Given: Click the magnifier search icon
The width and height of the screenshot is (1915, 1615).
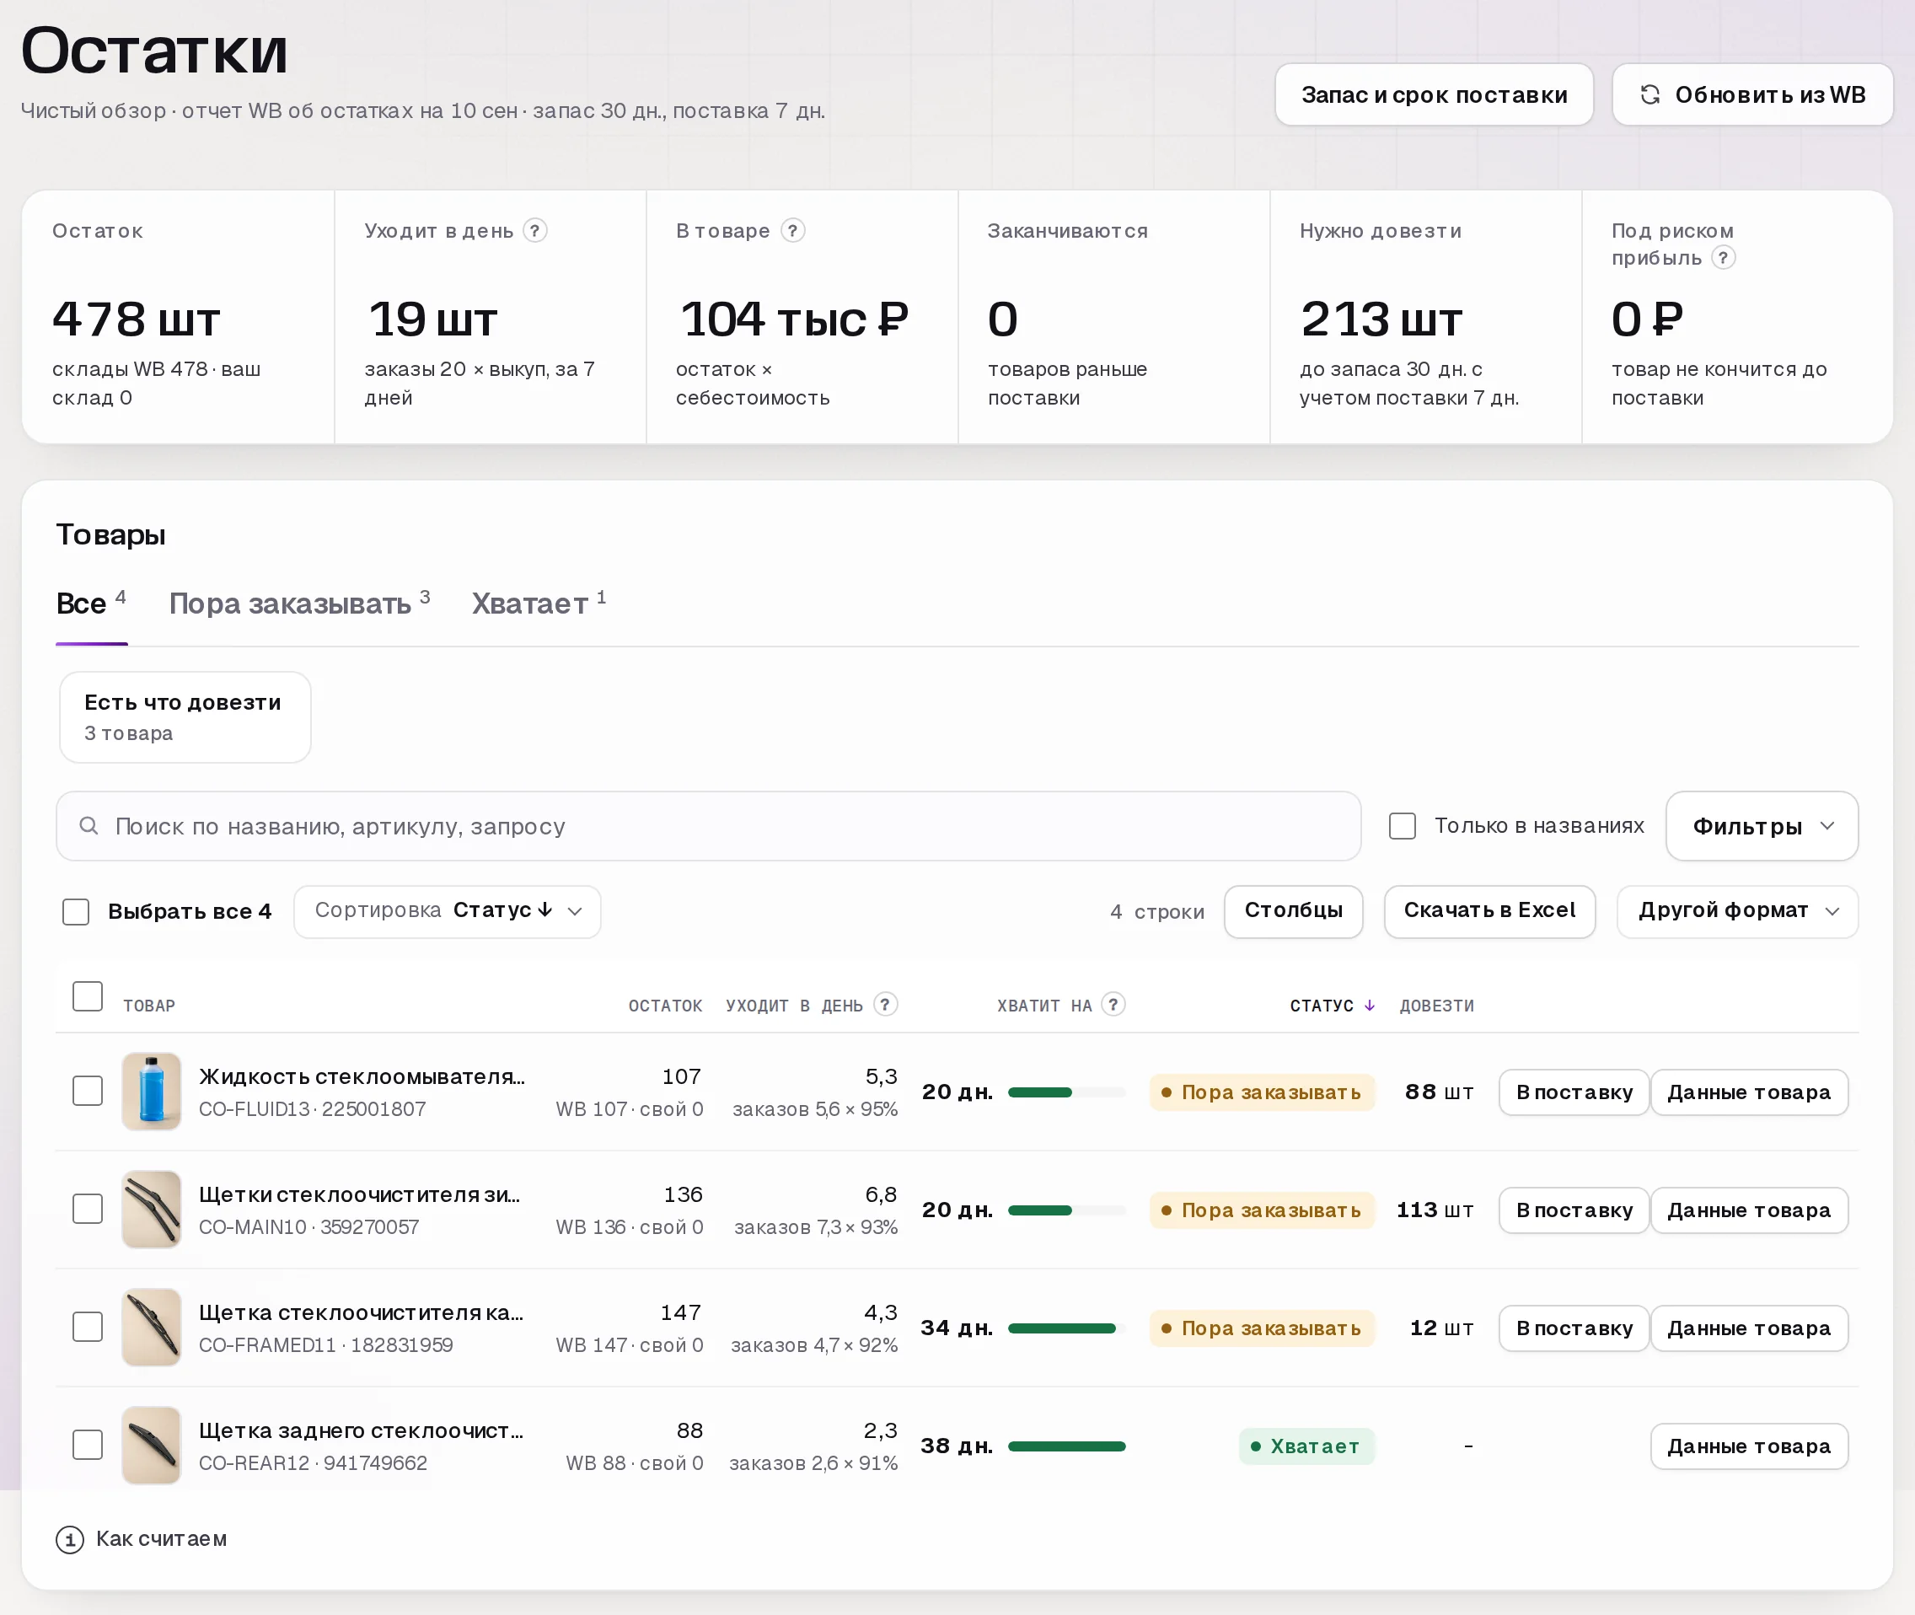Looking at the screenshot, I should [x=89, y=826].
